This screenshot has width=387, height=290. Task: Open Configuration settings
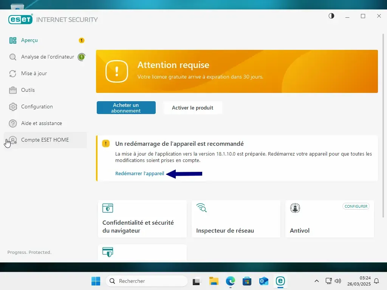[x=45, y=107]
